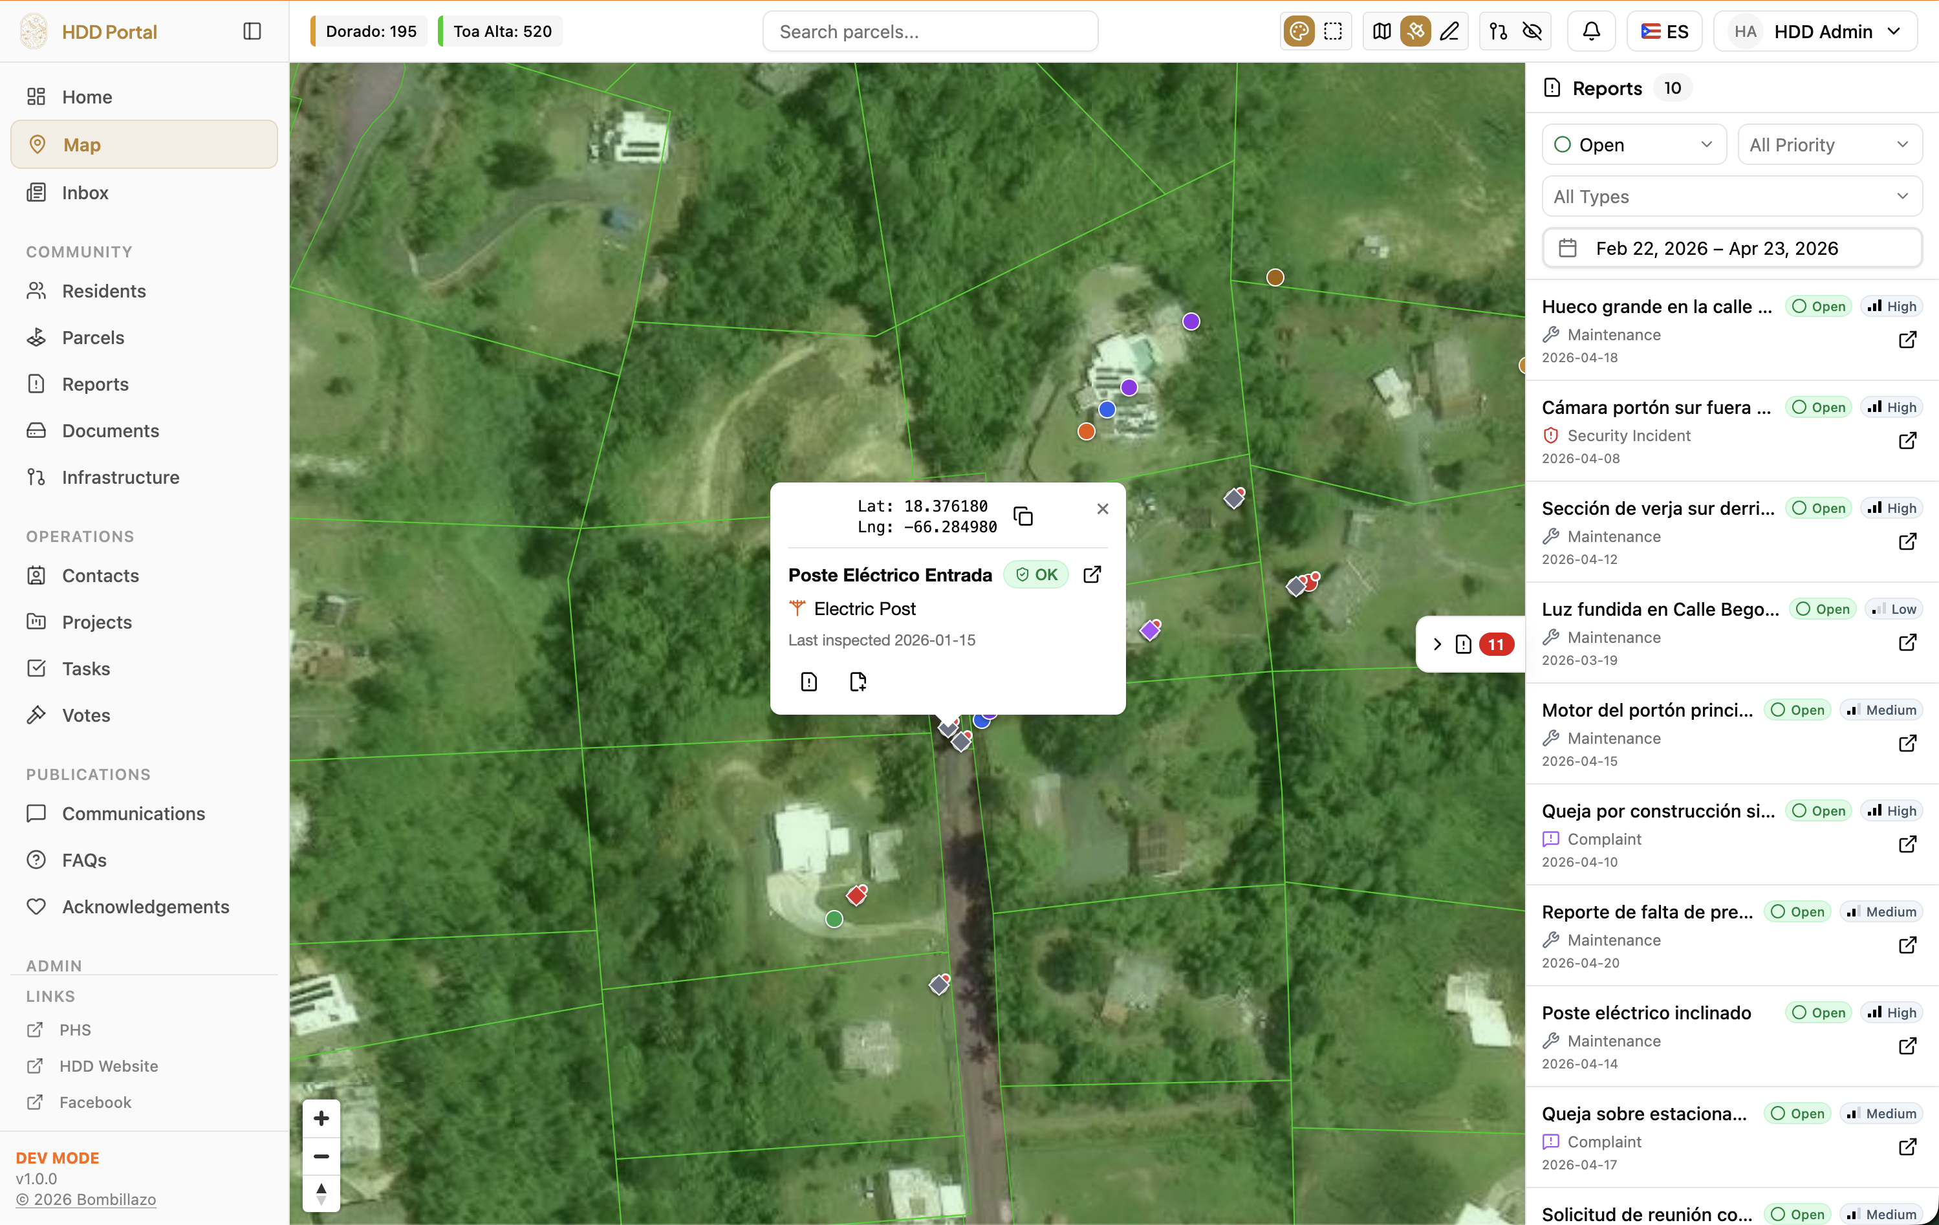1939x1225 pixels.
Task: Navigate to Residents
Action: [x=144, y=291]
